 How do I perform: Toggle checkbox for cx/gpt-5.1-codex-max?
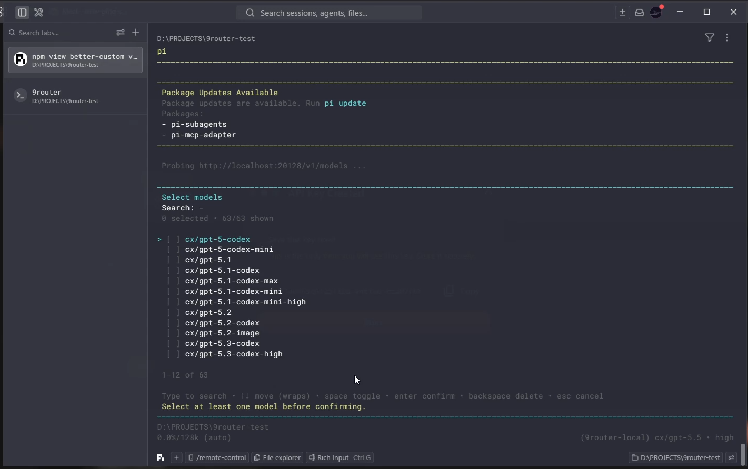[x=173, y=281]
